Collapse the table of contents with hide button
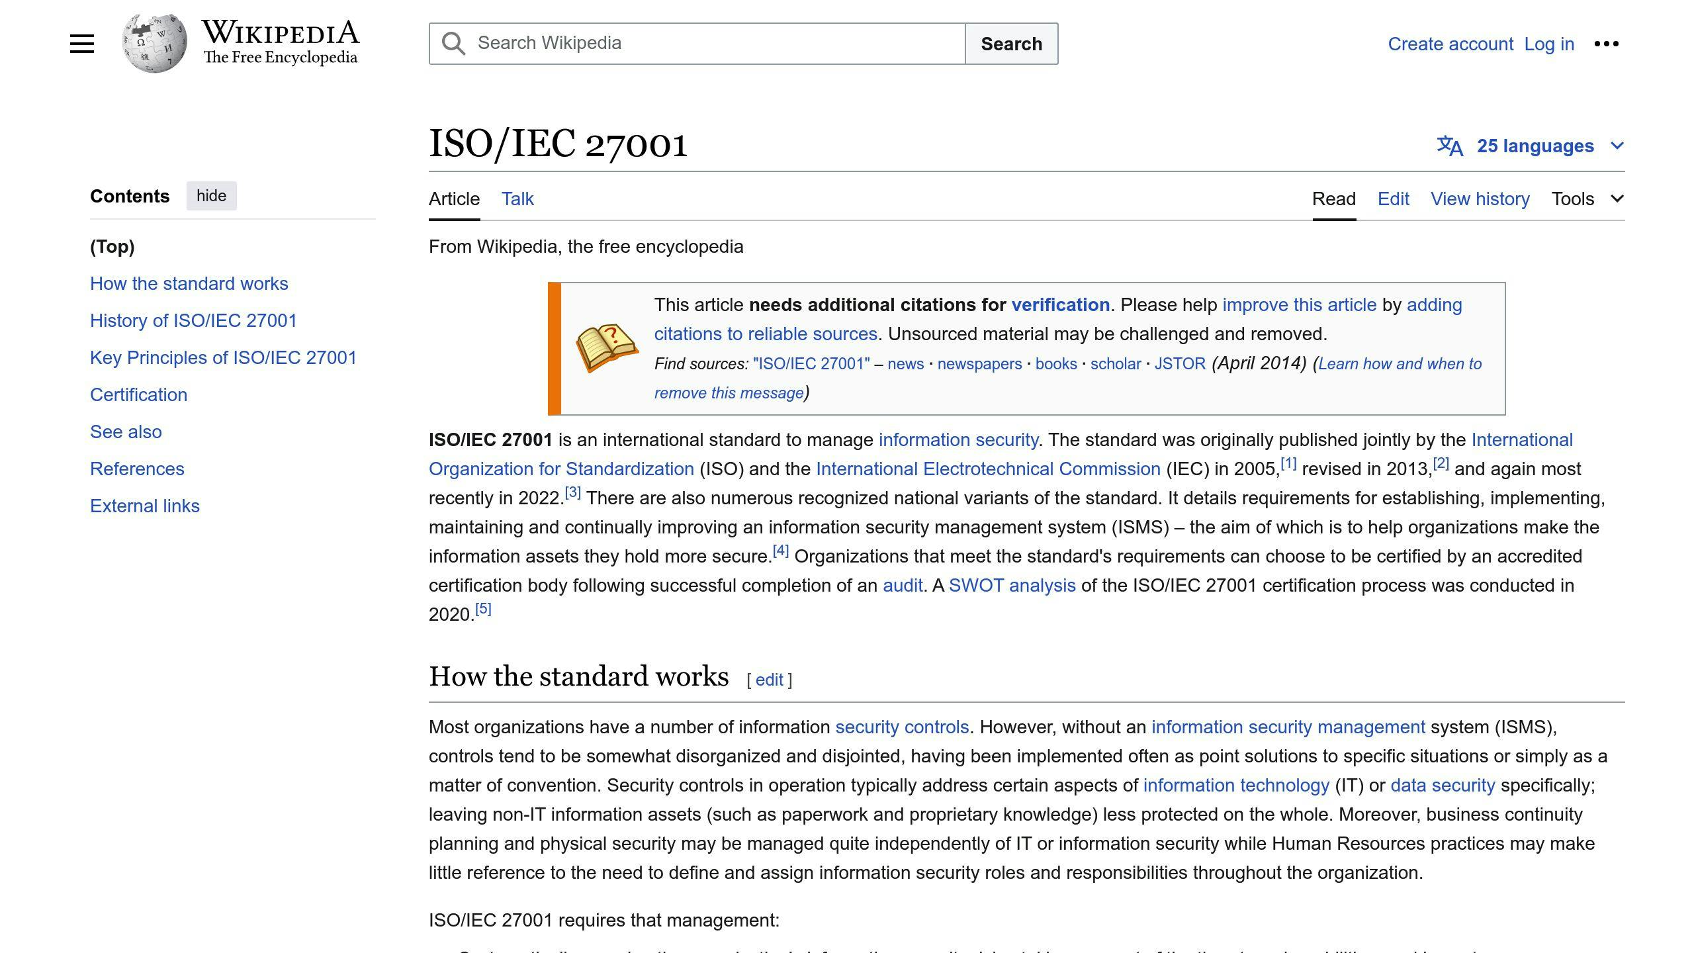1694x953 pixels. tap(211, 195)
